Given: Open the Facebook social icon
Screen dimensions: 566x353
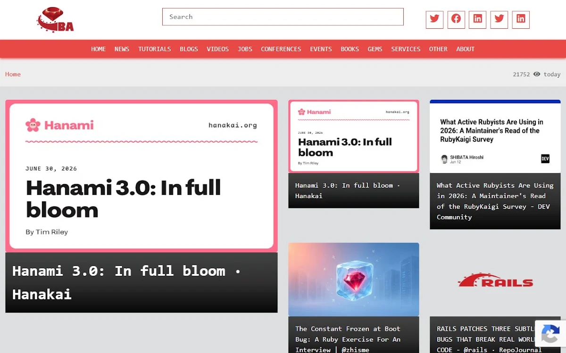Looking at the screenshot, I should [456, 19].
